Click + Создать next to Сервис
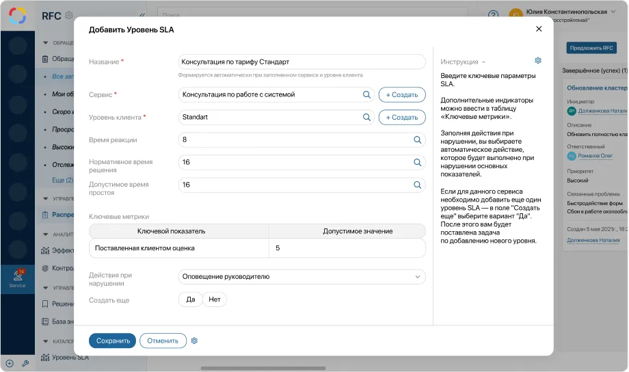Screen dimensions: 629x372 402,94
